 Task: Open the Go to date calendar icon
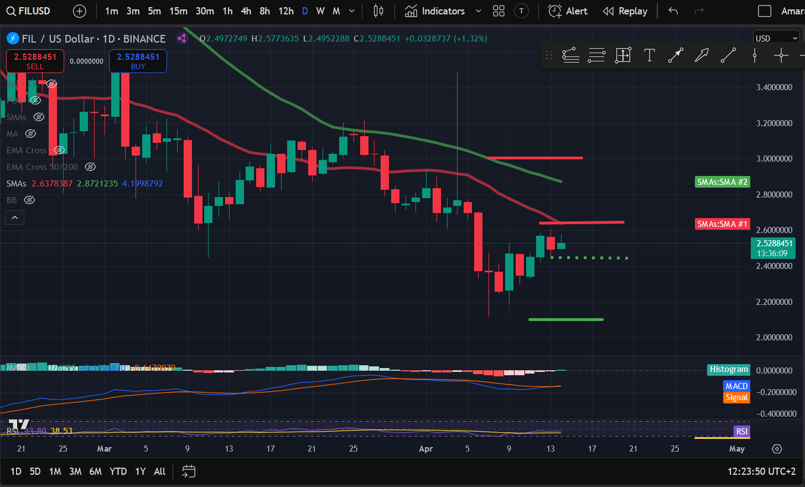click(189, 472)
